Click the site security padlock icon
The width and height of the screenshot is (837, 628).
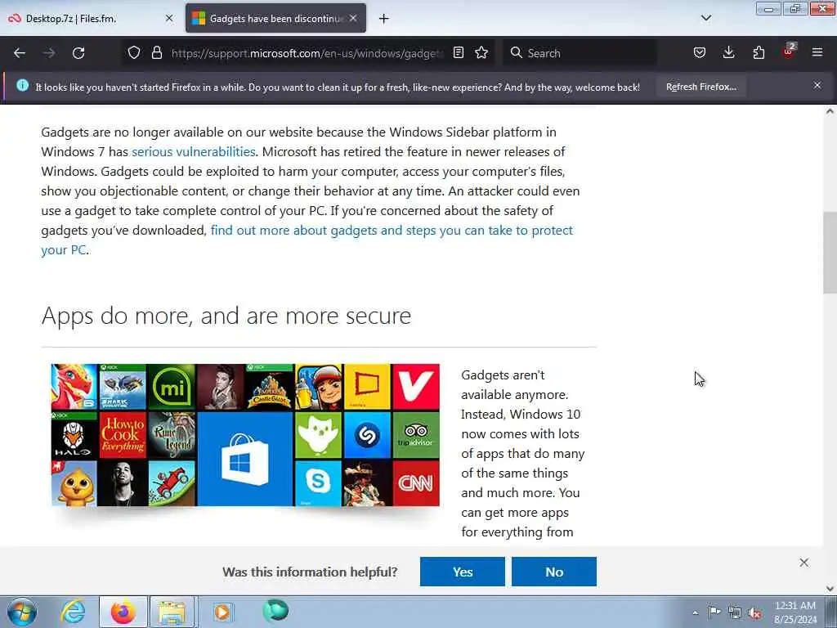point(156,53)
